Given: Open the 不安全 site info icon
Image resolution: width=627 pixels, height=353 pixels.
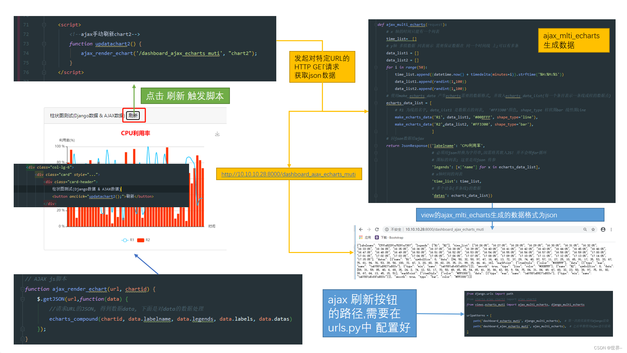Looking at the screenshot, I should point(387,229).
